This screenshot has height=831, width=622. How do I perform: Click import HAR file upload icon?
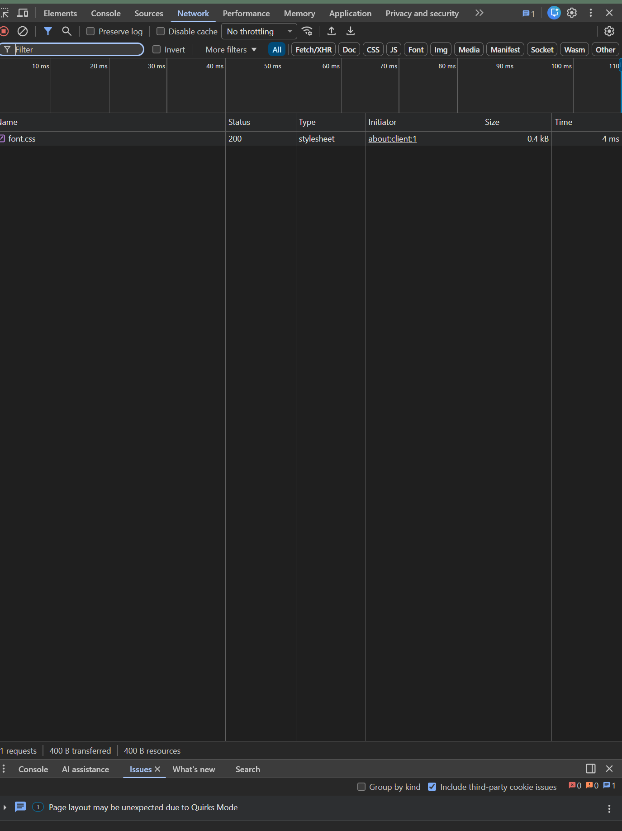click(x=332, y=31)
